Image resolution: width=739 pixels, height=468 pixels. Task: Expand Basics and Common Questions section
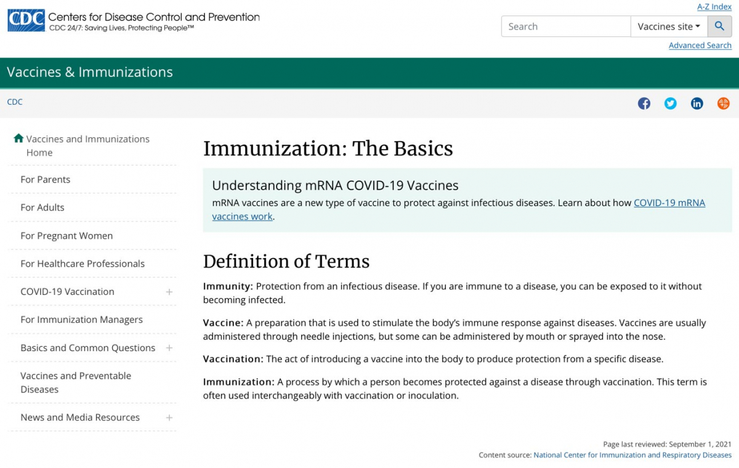169,348
